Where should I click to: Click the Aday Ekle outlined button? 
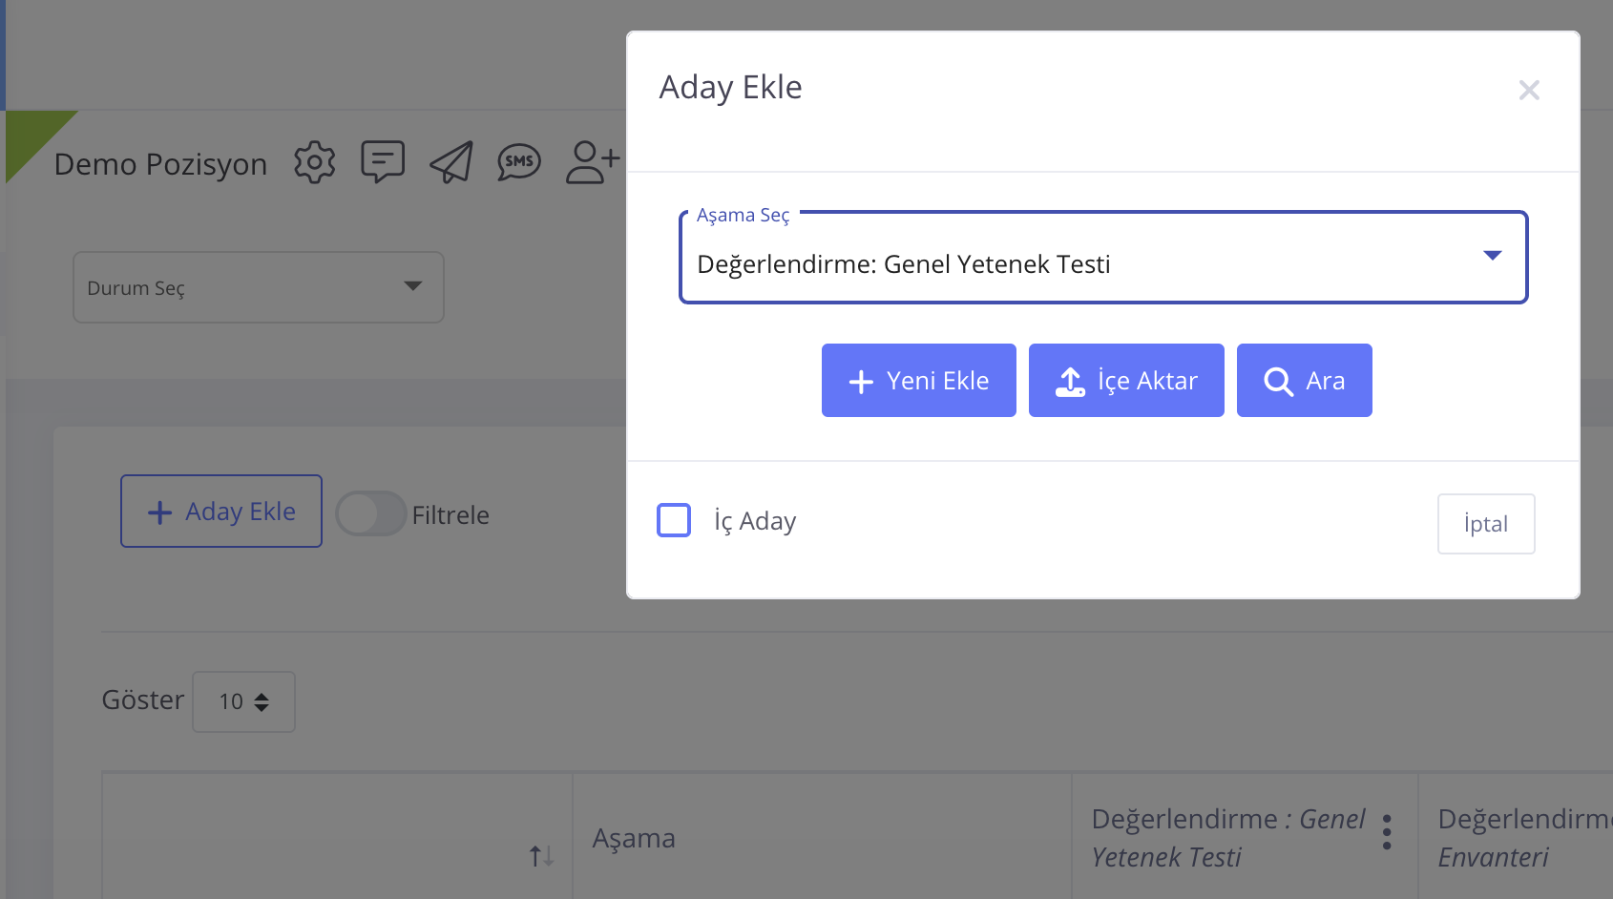[221, 512]
